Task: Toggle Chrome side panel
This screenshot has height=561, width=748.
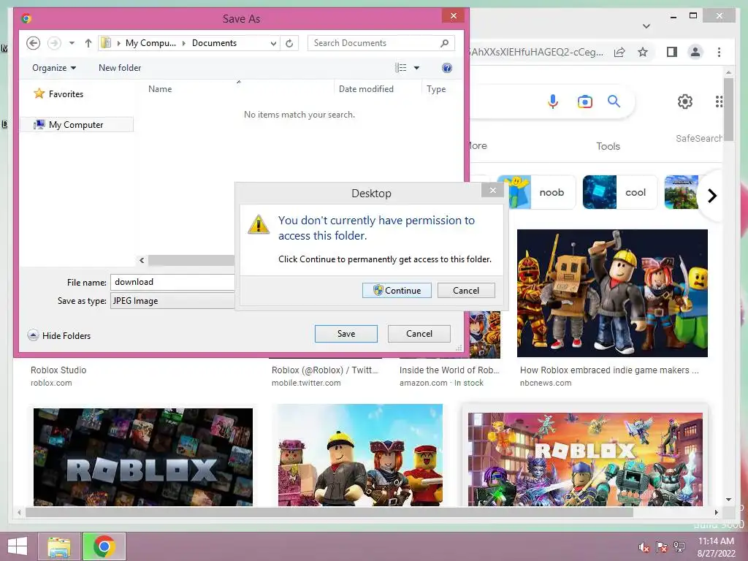Action: coord(672,52)
